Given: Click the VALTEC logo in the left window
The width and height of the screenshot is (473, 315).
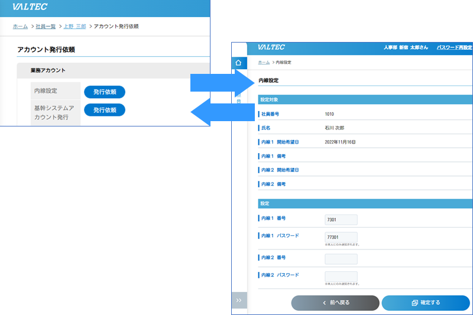Looking at the screenshot, I should 30,7.
